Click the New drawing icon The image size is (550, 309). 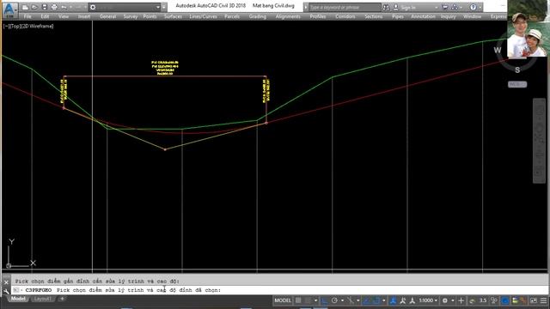click(25, 7)
